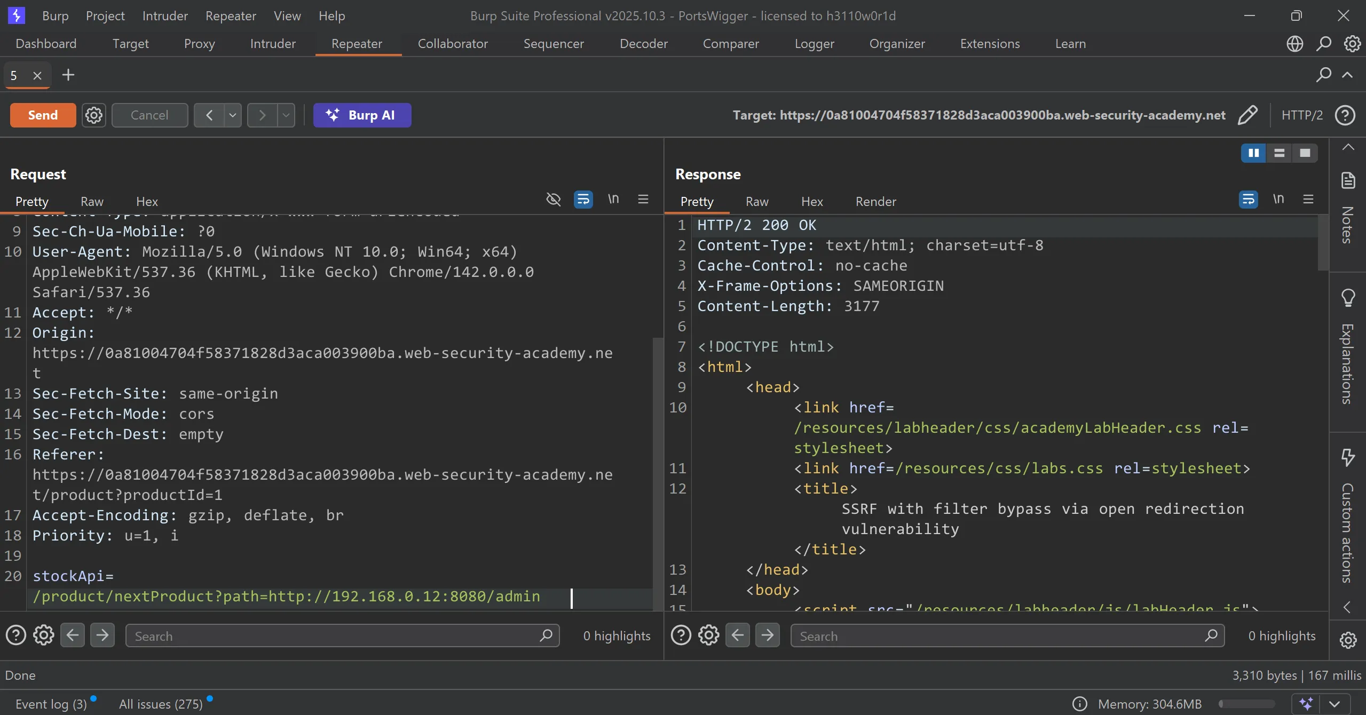The height and width of the screenshot is (715, 1366).
Task: Open the Intruder main tab
Action: tap(273, 44)
